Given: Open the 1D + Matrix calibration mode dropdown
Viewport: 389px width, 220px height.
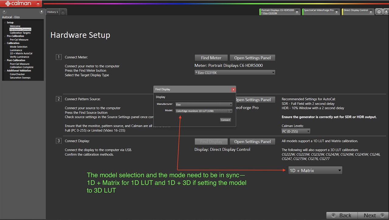Looking at the screenshot, I should tap(315, 171).
